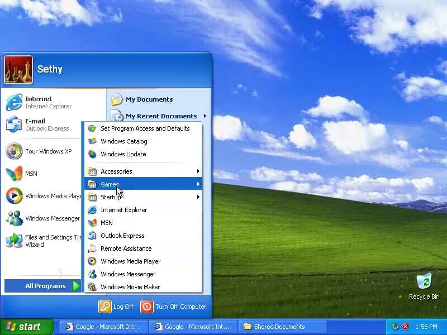Image resolution: width=447 pixels, height=335 pixels.
Task: Select Set Program Access and Defaults entry
Action: click(144, 128)
